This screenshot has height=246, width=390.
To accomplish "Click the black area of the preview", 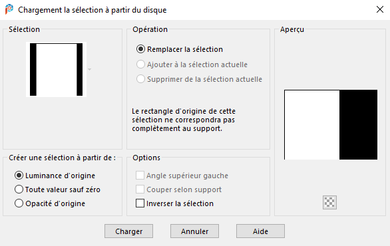I will (x=358, y=125).
